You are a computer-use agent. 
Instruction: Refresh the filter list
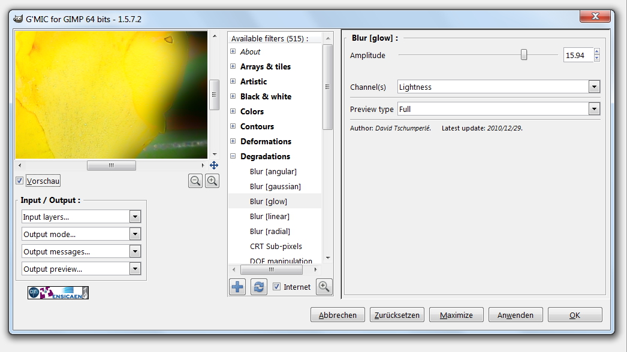click(x=259, y=287)
